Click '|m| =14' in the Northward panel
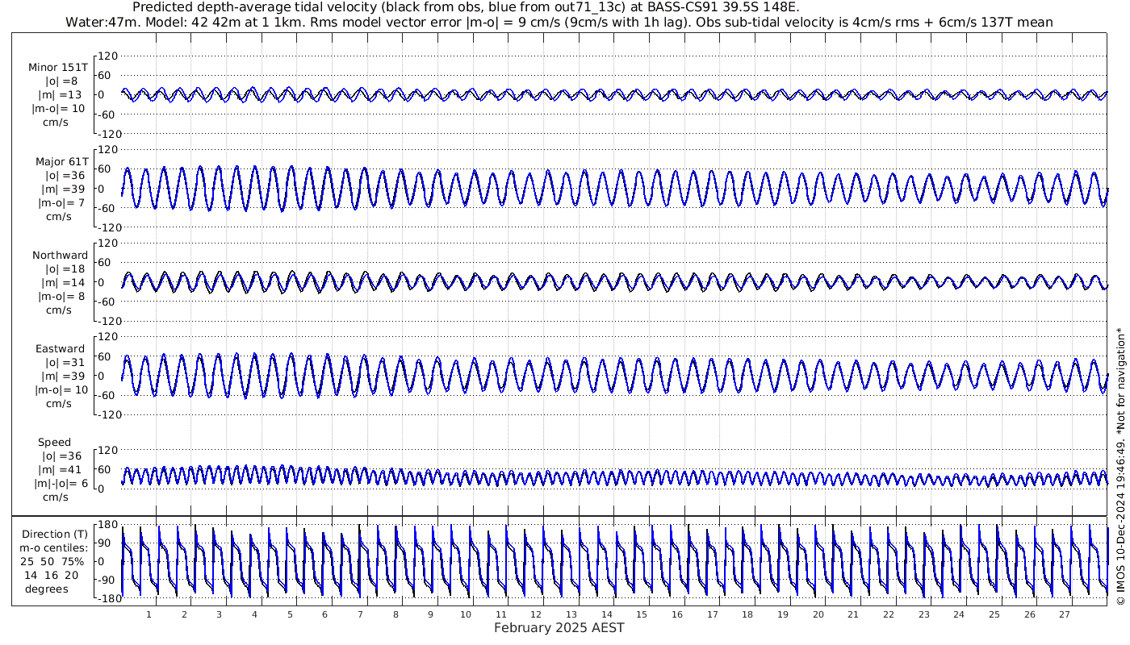This screenshot has height=645, width=1130. coord(61,282)
